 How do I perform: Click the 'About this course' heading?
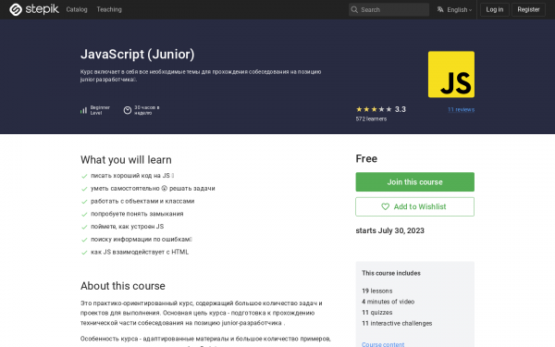[122, 286]
